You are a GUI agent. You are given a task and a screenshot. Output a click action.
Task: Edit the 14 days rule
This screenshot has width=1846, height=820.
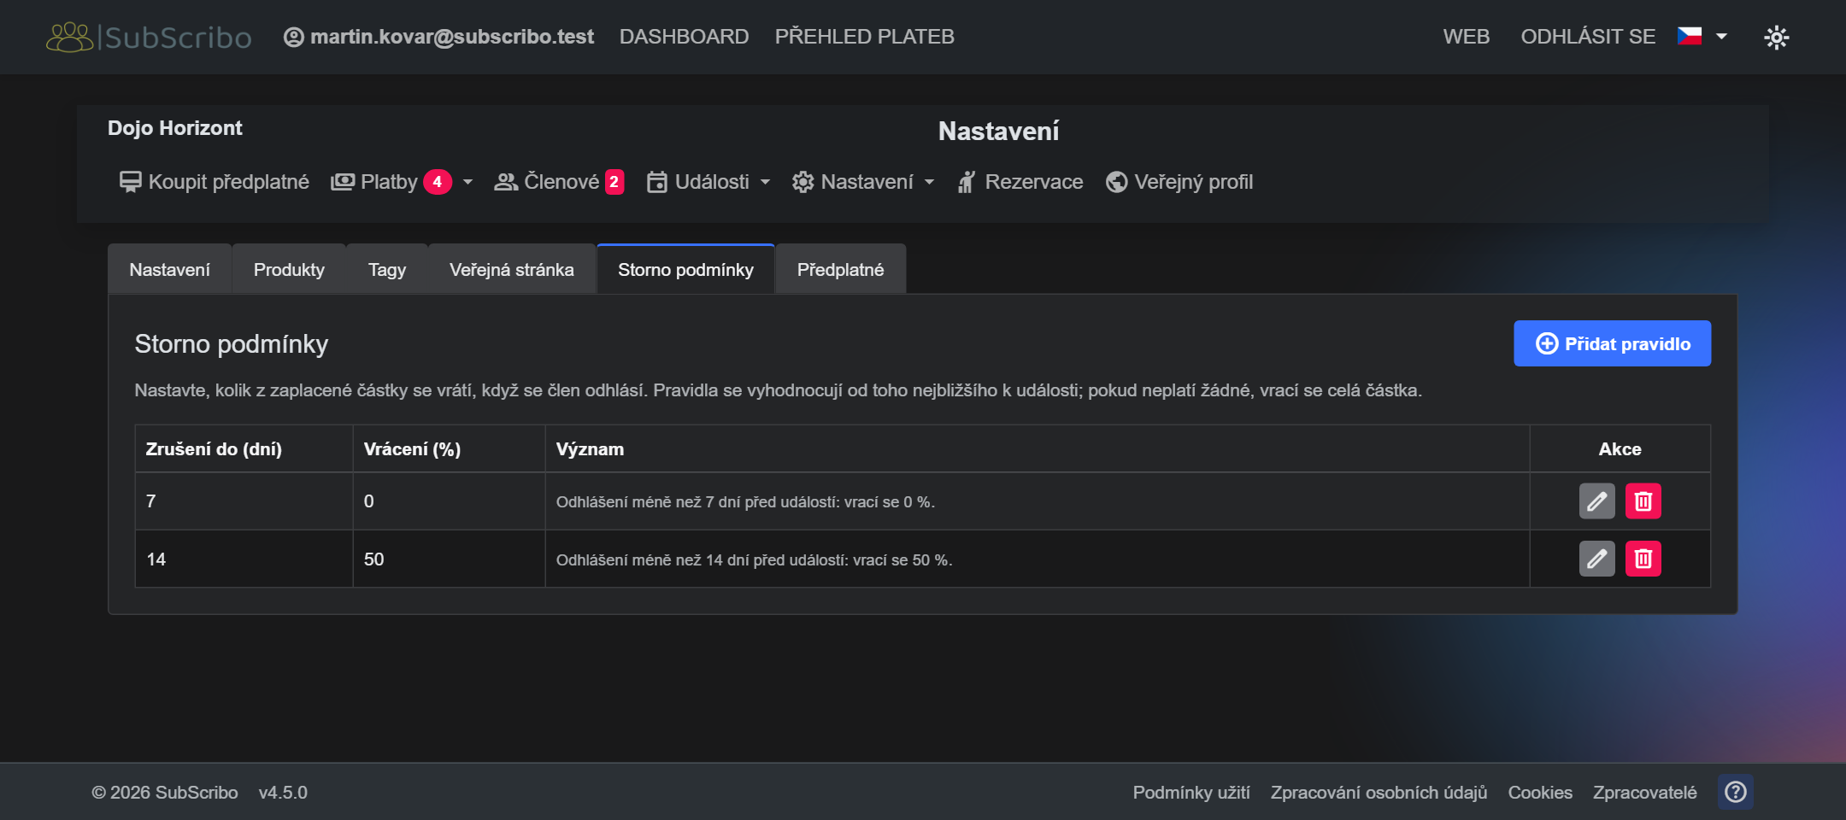1596,559
